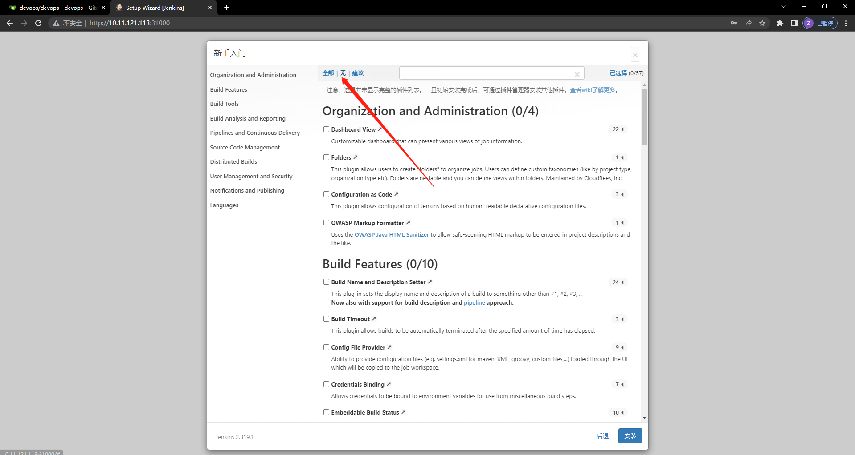This screenshot has height=455, width=855.
Task: Jump to Organization and Administration category
Action: [x=253, y=75]
